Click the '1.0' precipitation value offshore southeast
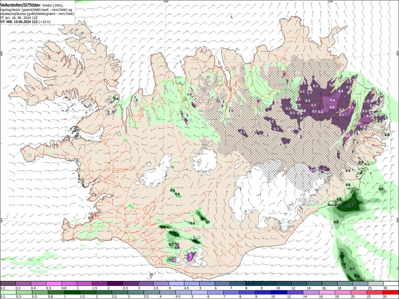This screenshot has height=299, width=399. pos(344,264)
